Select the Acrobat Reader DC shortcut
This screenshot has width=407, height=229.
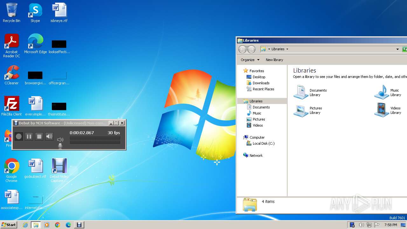pyautogui.click(x=11, y=46)
